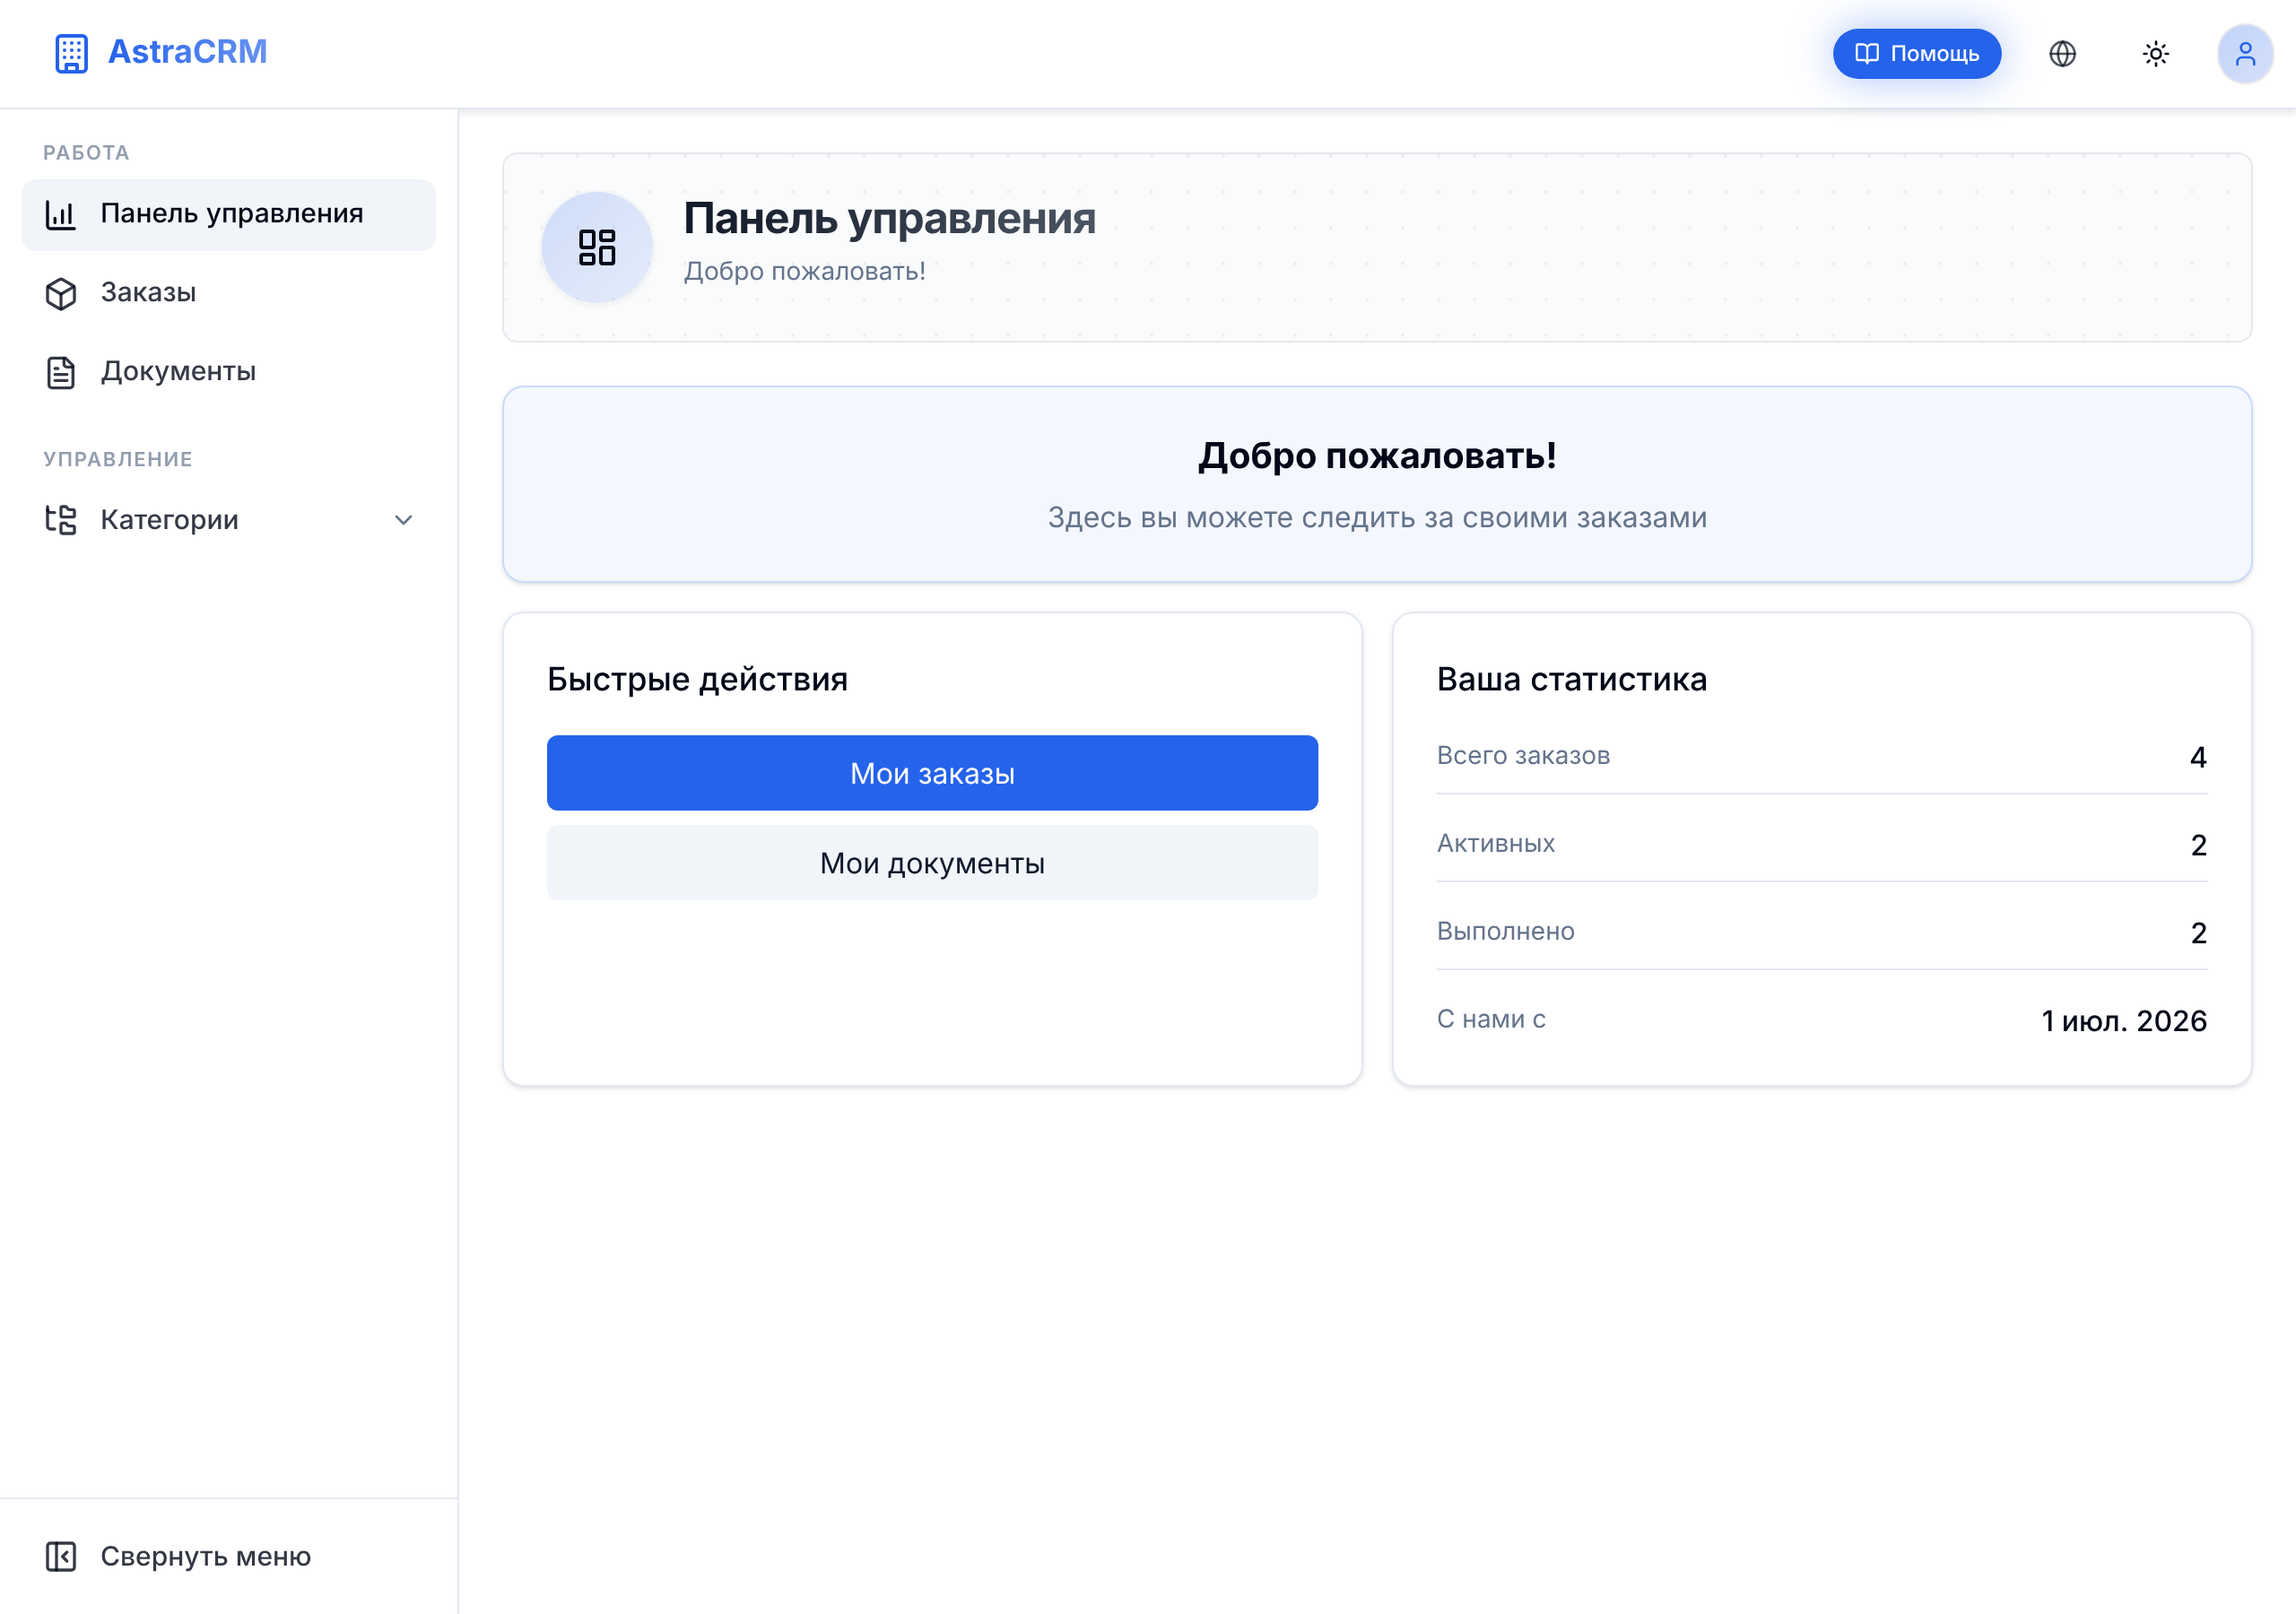Click the Активных statistic label

1495,843
